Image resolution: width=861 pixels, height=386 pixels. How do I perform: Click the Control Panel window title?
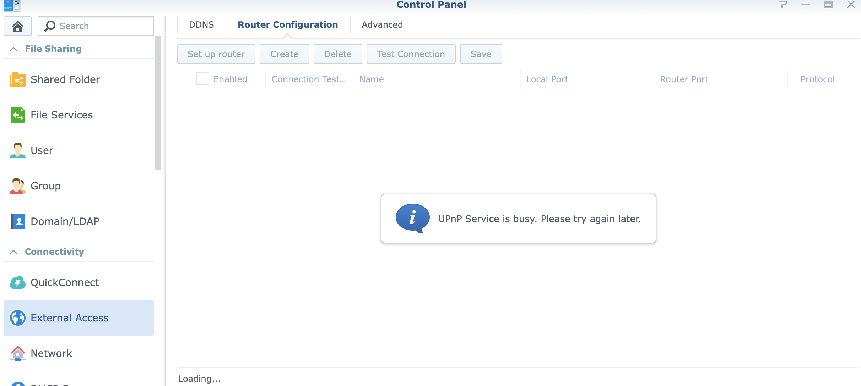click(431, 5)
